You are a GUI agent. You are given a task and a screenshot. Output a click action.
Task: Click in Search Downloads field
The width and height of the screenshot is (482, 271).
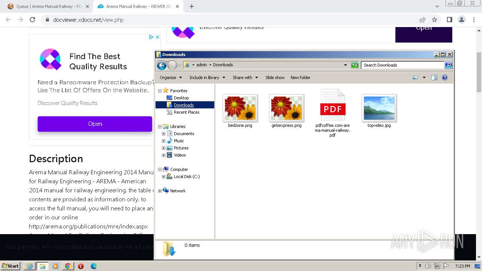click(403, 65)
